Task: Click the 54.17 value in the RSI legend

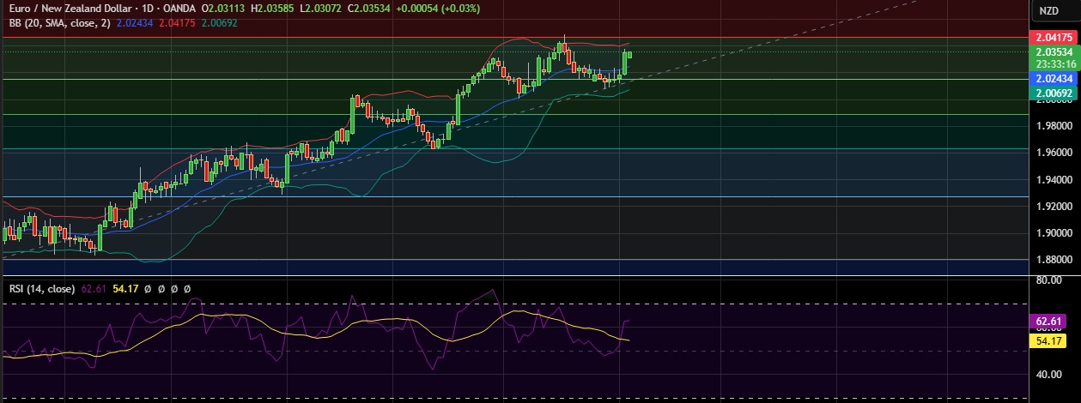Action: [x=125, y=289]
